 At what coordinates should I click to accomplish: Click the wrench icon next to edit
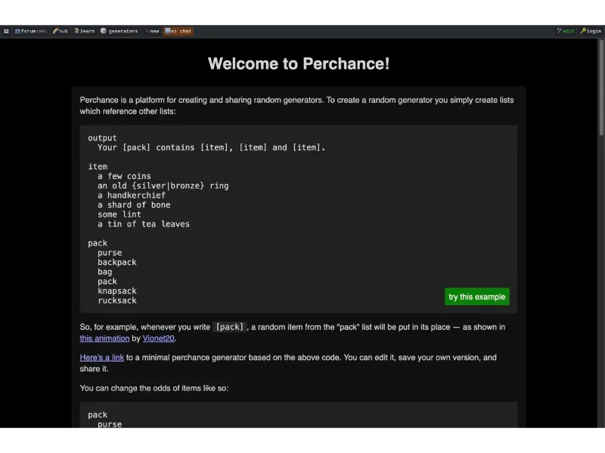coord(560,31)
